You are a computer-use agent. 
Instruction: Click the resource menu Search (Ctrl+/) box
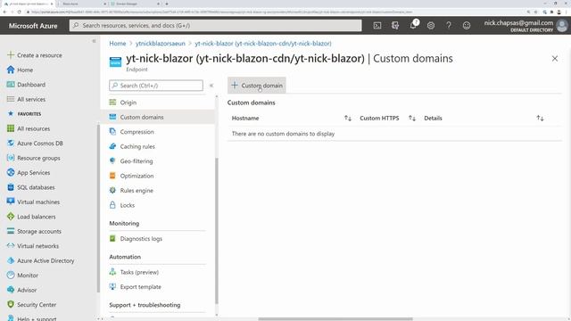156,86
